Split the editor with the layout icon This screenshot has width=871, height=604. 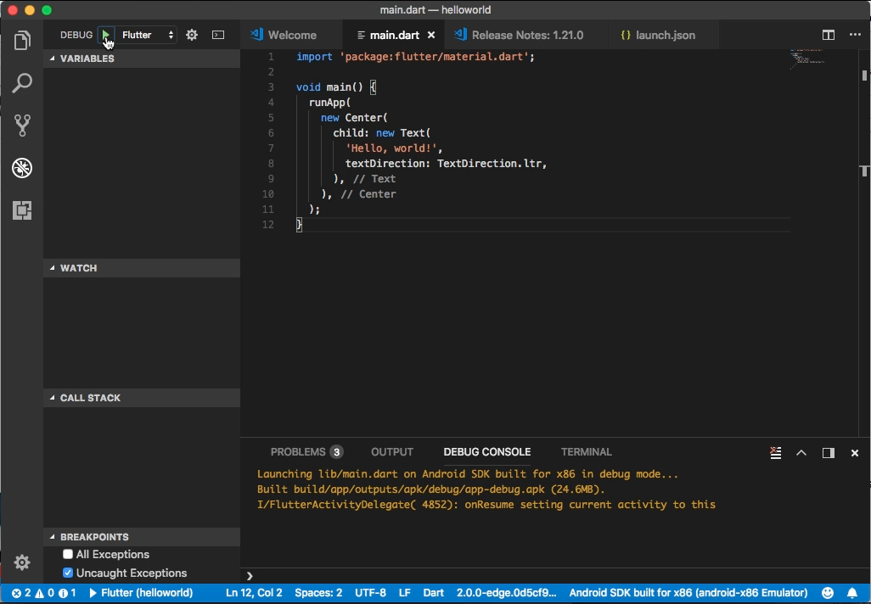829,35
